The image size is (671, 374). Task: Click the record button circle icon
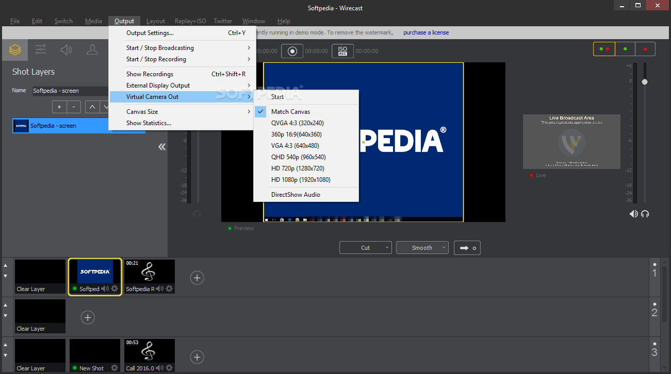point(292,51)
